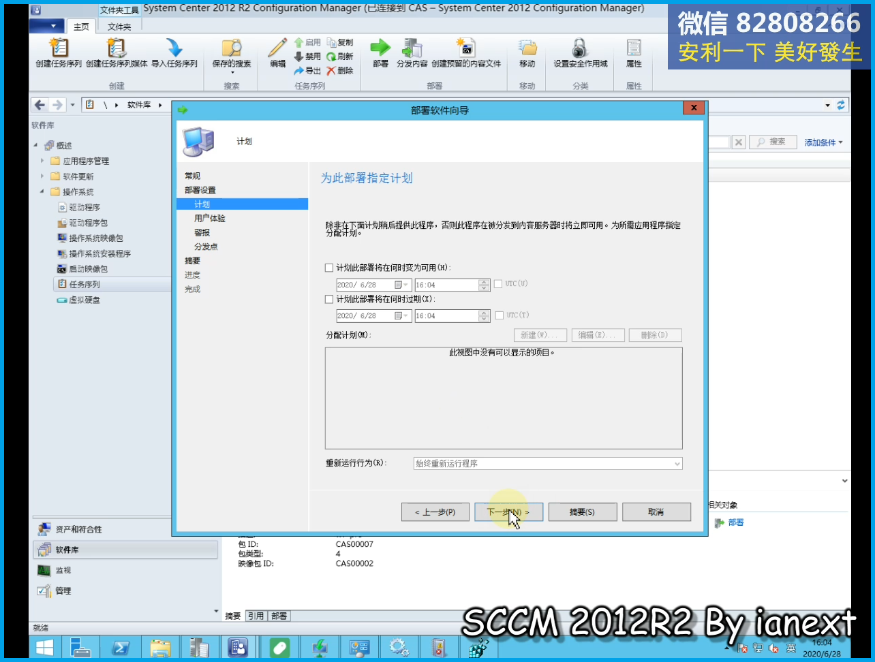875x662 pixels.
Task: Click 添加条件 dropdown link
Action: click(823, 142)
